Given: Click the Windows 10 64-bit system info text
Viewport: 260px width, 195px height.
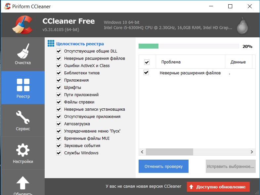Looking at the screenshot, I should pyautogui.click(x=121, y=22).
